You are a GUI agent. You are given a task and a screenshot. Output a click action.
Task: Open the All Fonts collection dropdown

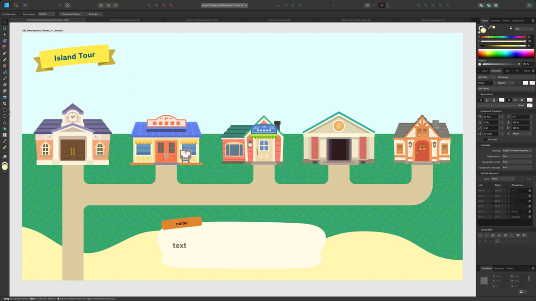point(486,77)
